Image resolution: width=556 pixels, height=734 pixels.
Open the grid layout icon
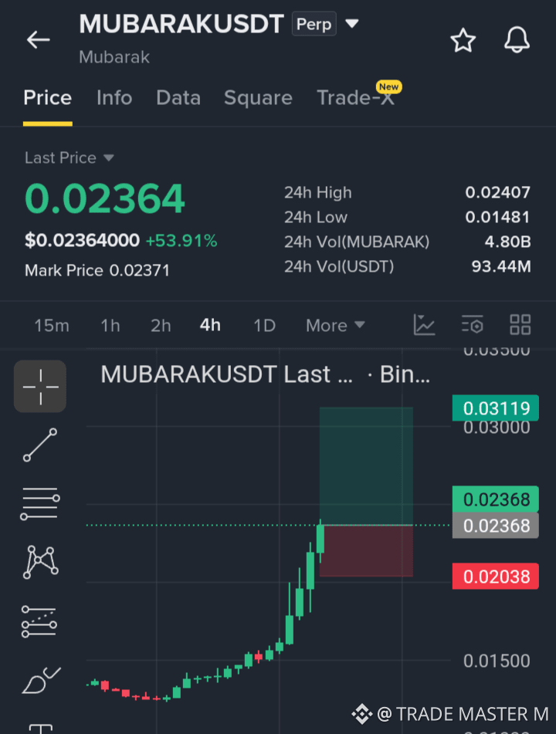[x=520, y=325]
